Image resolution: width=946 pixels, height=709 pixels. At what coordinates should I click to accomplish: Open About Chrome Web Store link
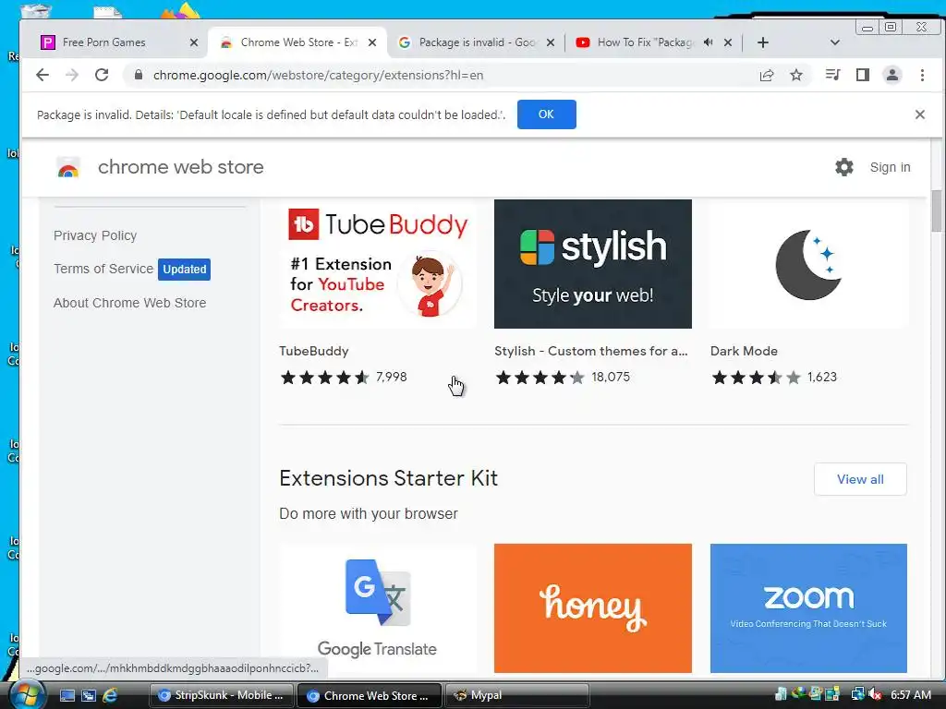coord(129,303)
